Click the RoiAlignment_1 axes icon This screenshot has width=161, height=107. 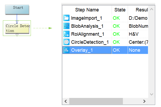66,34
